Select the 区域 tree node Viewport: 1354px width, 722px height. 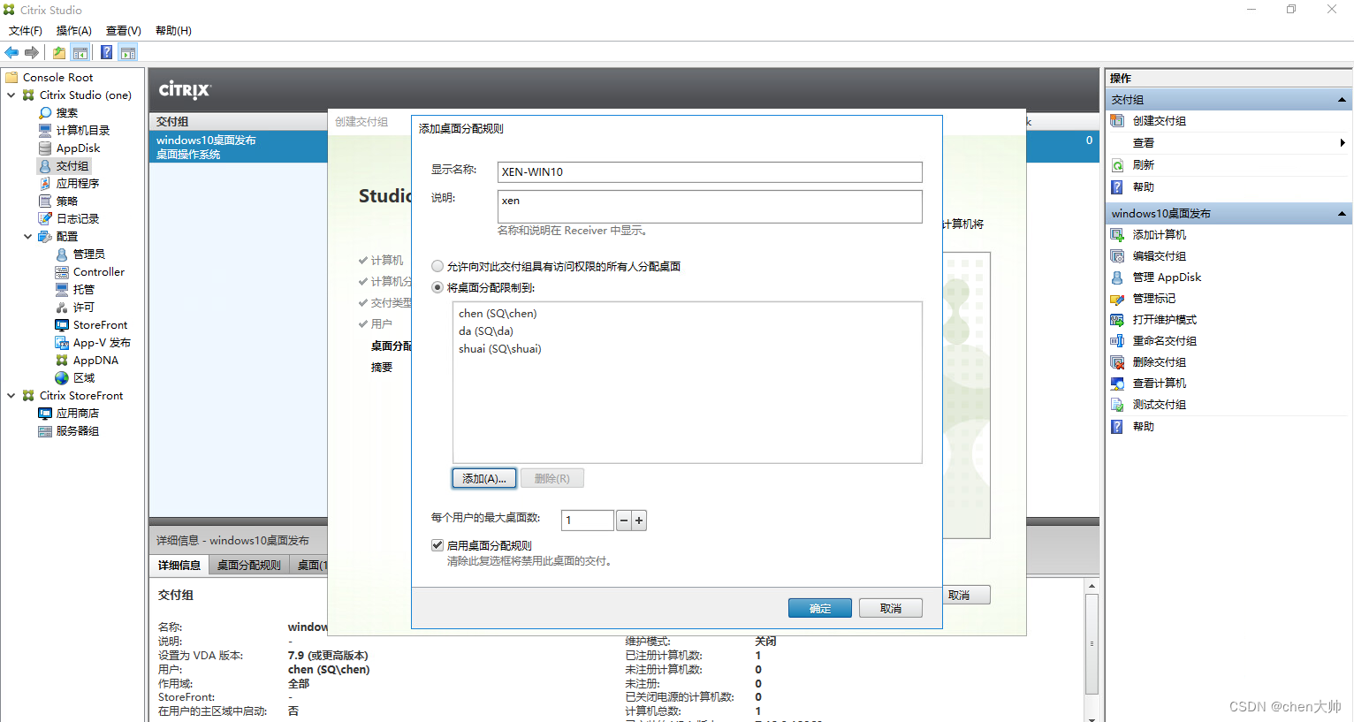pyautogui.click(x=84, y=377)
